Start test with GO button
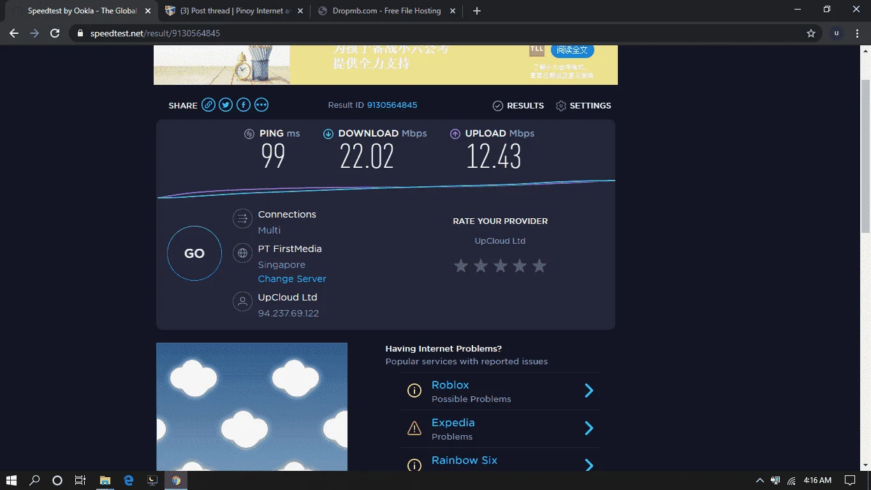 coord(194,253)
